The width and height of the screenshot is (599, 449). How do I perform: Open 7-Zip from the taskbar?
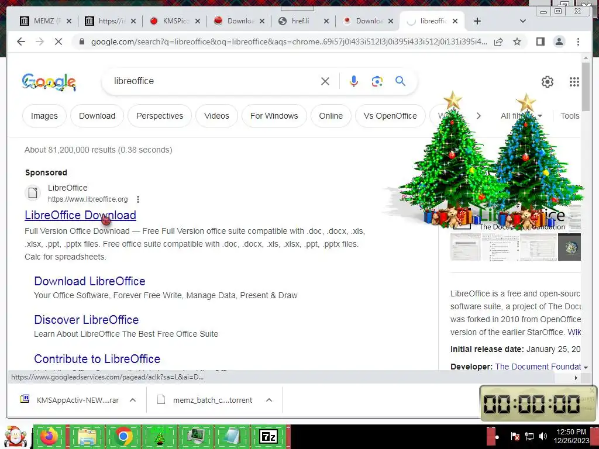[x=268, y=436]
